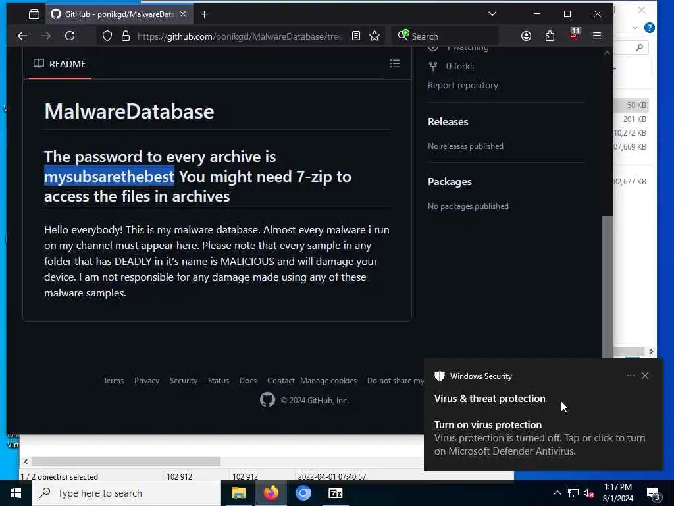Click the site security padlock icon

pos(126,36)
